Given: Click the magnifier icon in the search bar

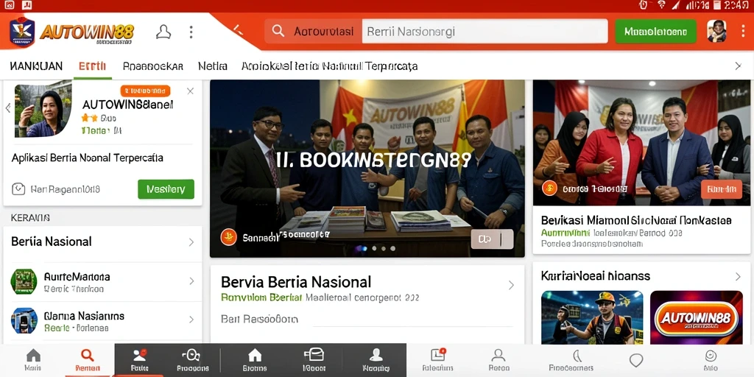Looking at the screenshot, I should (278, 31).
